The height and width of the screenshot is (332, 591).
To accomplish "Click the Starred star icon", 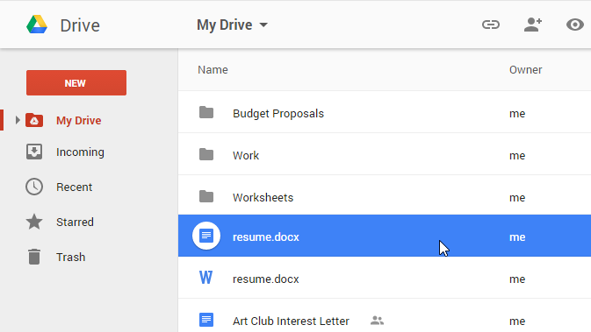I will [34, 222].
